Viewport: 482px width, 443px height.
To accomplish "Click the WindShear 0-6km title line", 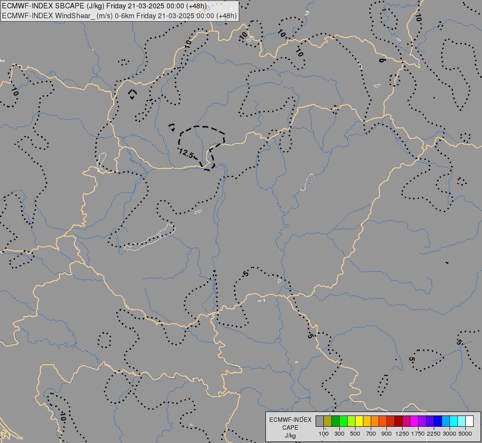I will 119,16.
